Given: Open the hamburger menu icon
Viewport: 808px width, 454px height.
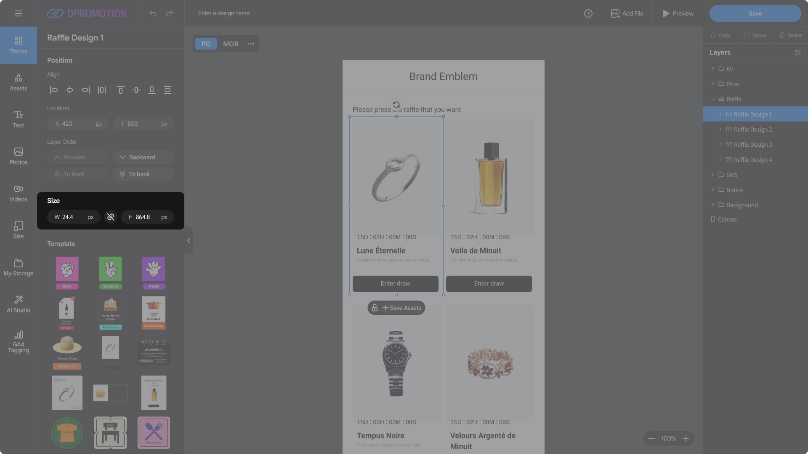Looking at the screenshot, I should point(18,13).
